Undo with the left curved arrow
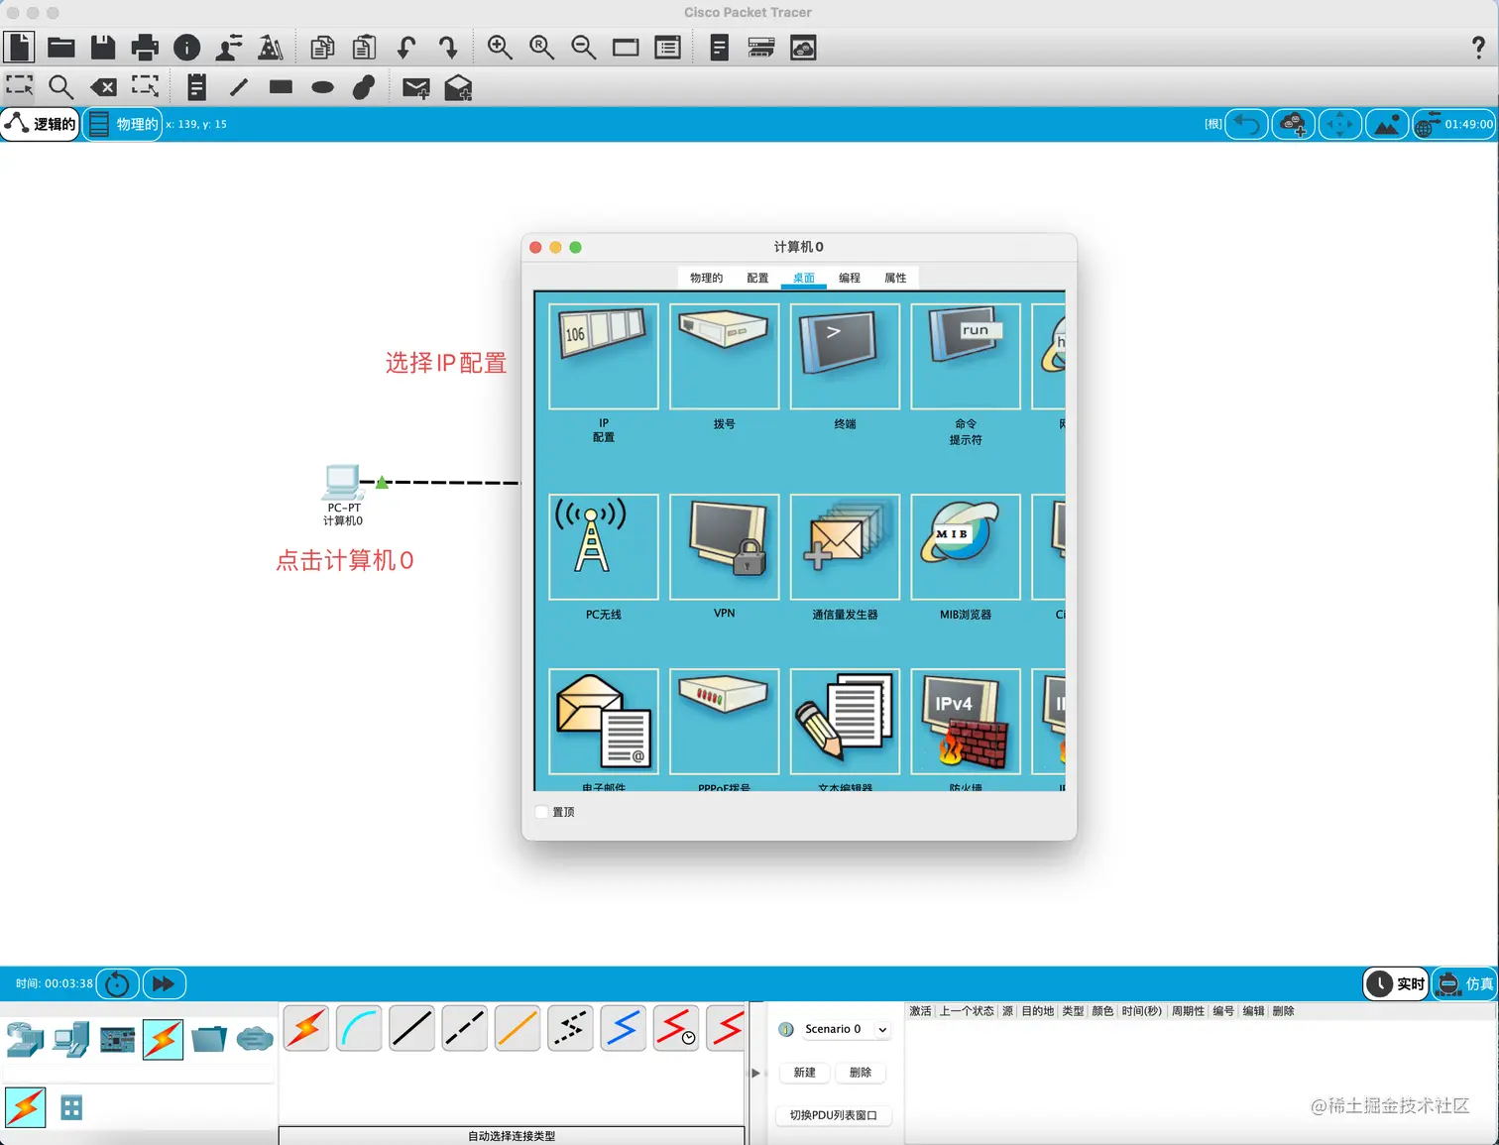 click(405, 48)
